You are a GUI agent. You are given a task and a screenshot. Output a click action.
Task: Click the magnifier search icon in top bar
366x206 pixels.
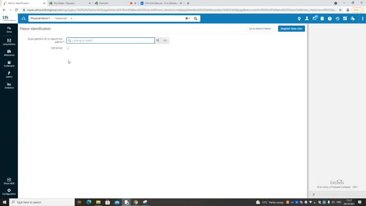[x=195, y=18]
